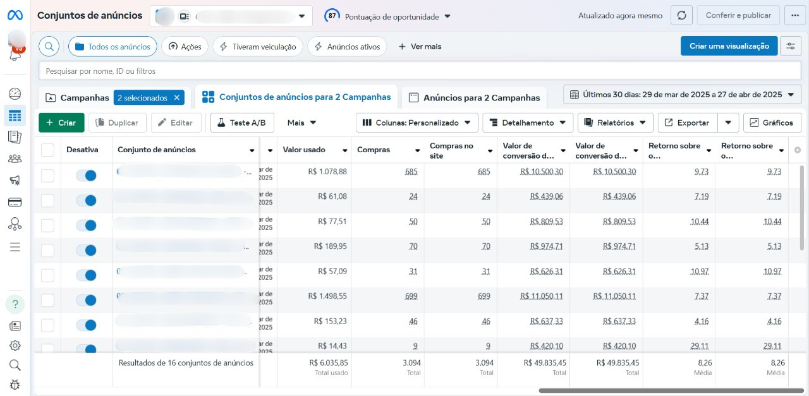Viewport: 809px width, 396px height.
Task: Check the row with R$ 189,95 spent
Action: pyautogui.click(x=47, y=251)
